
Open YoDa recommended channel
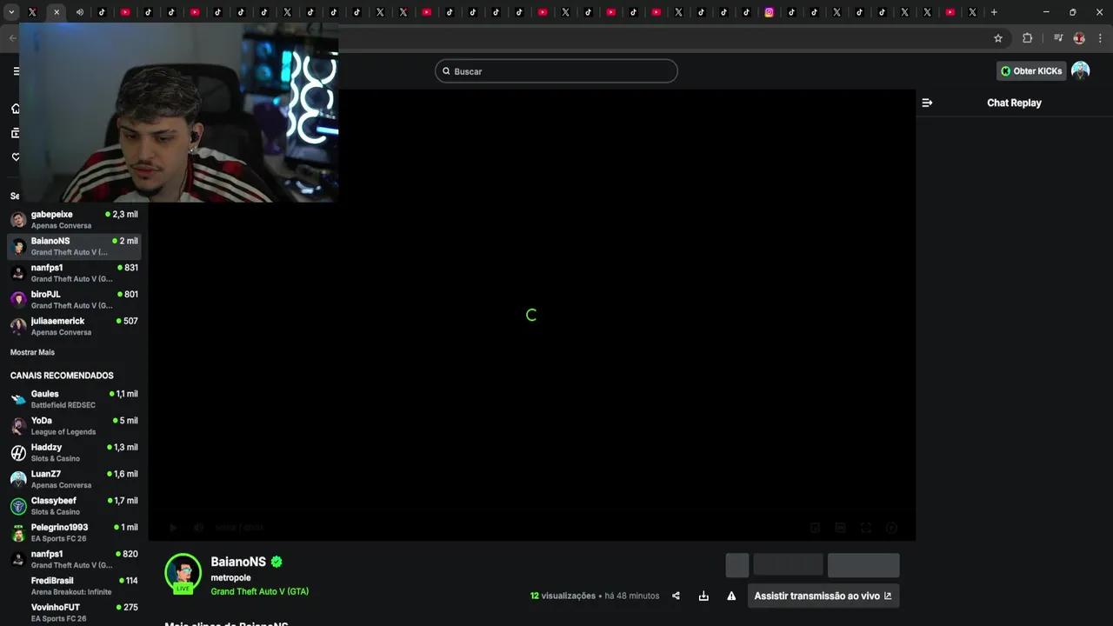pyautogui.click(x=74, y=426)
